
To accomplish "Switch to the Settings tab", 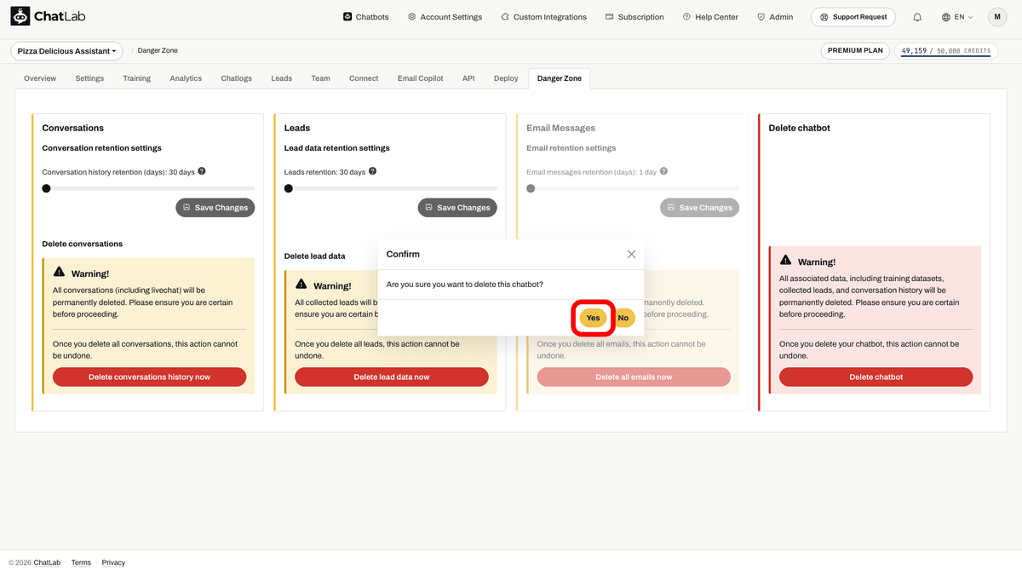I will point(89,78).
